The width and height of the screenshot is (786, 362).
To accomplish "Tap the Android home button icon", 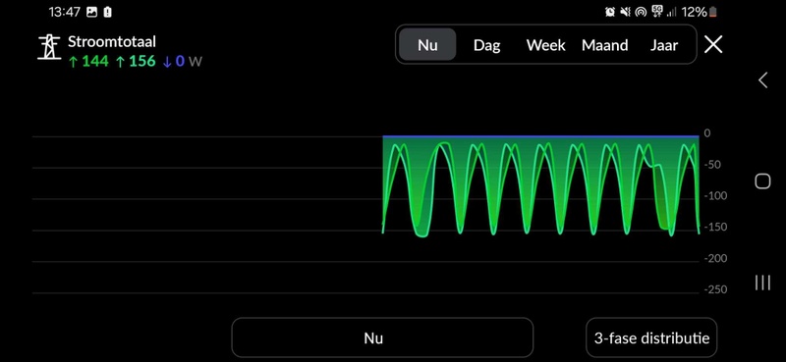I will [762, 181].
